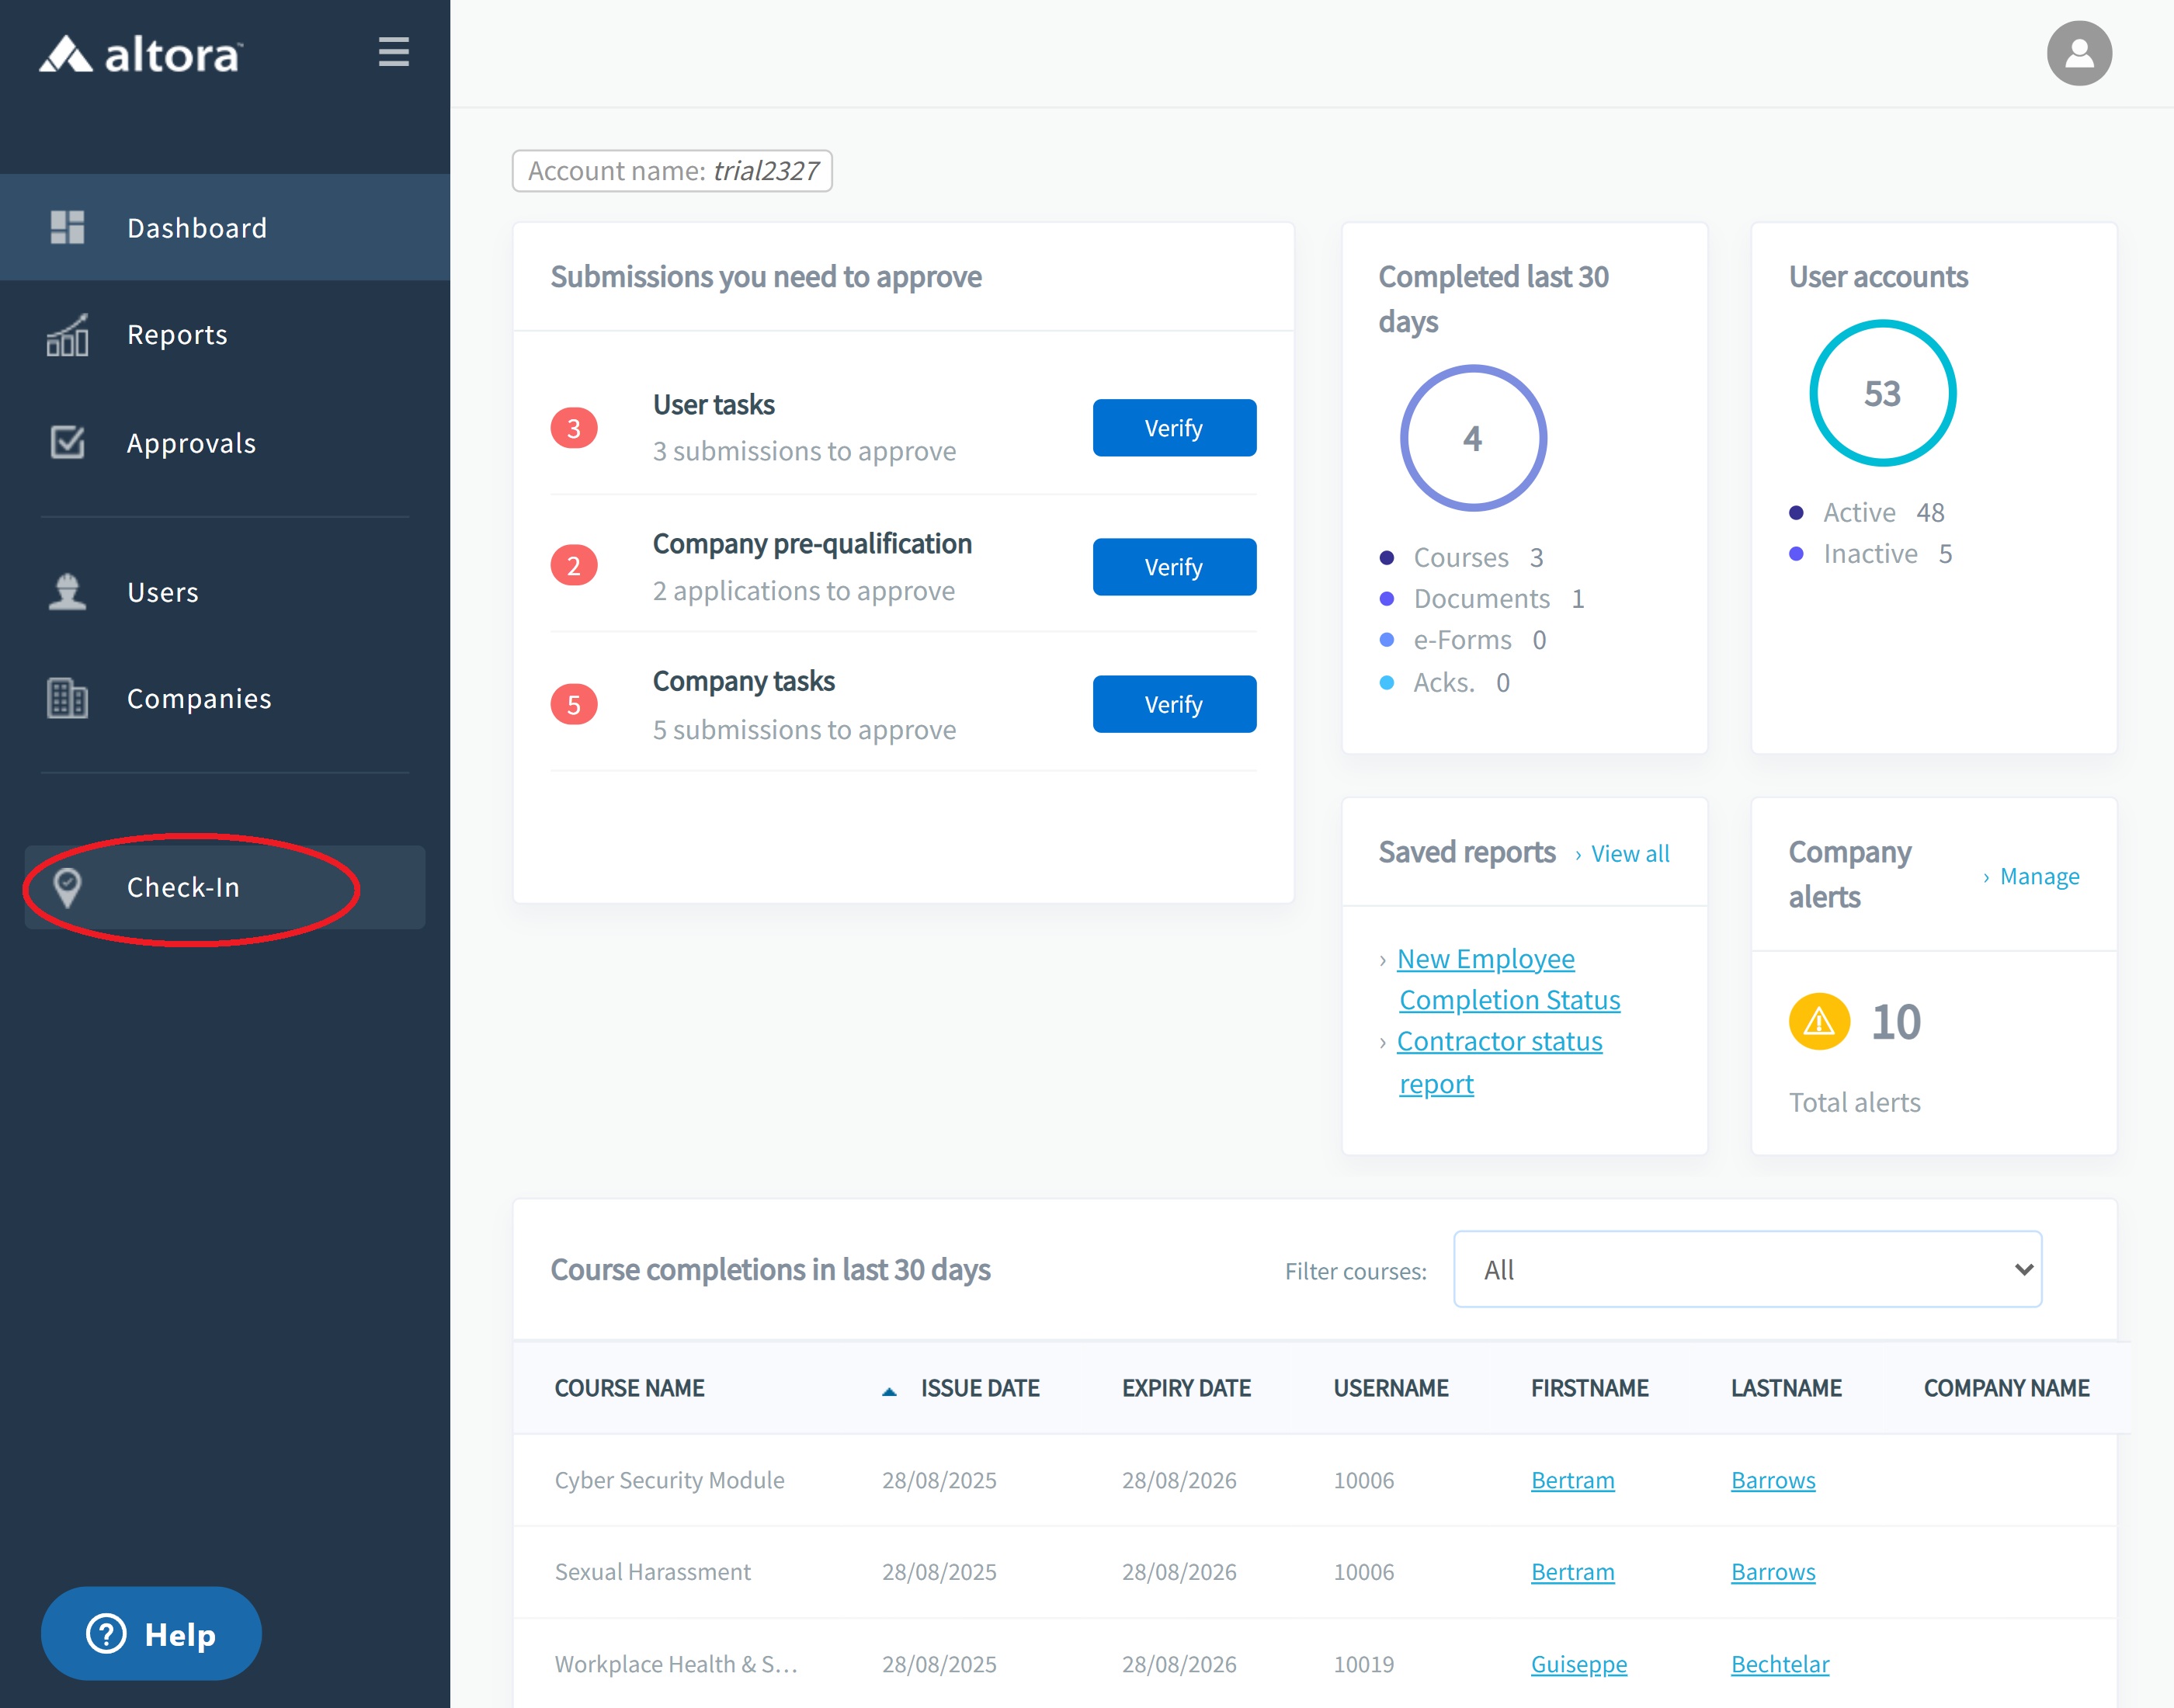The image size is (2174, 1708).
Task: Open Bertram in Sexual Harassment row
Action: point(1572,1572)
